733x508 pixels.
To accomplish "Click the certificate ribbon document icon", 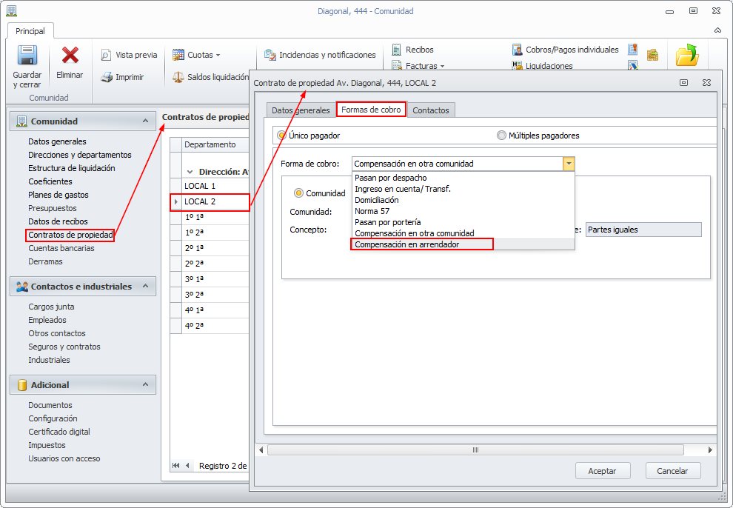I will 633,50.
